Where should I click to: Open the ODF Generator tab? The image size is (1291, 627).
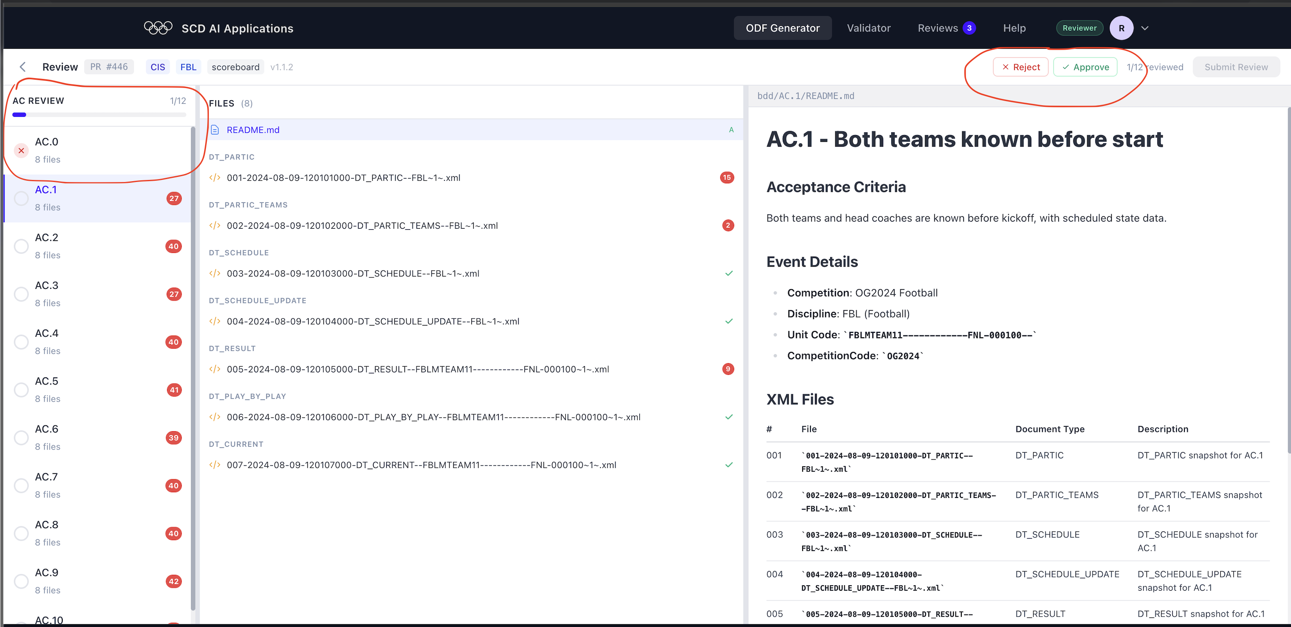click(782, 28)
